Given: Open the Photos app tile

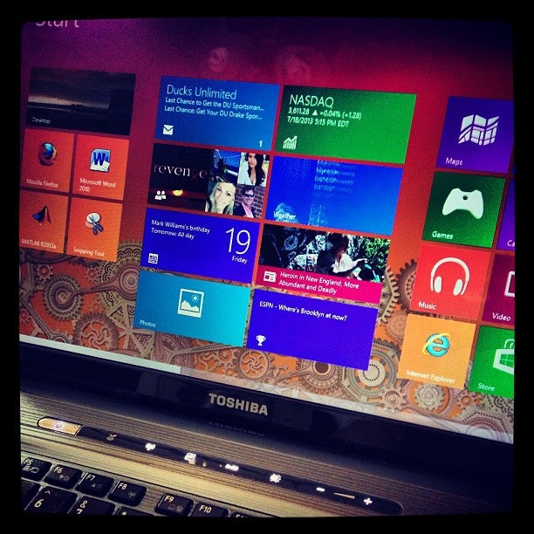Looking at the screenshot, I should [x=191, y=305].
